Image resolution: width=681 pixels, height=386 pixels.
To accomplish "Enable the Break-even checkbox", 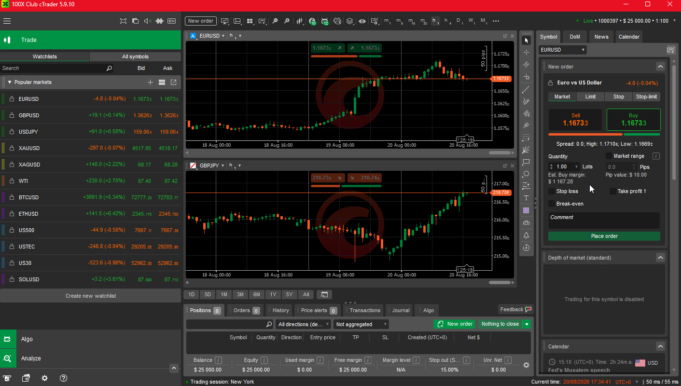I will (552, 204).
